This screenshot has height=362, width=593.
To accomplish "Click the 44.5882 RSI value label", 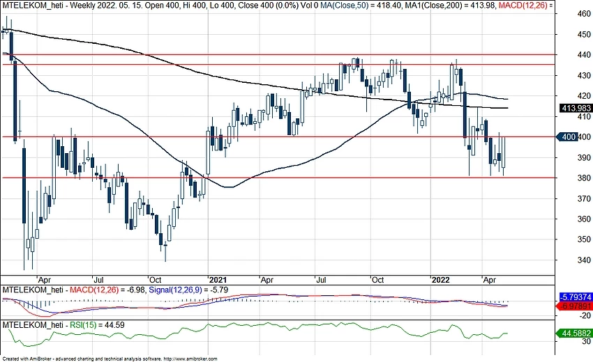I will (x=575, y=333).
